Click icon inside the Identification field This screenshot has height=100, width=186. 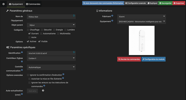pos(74,52)
